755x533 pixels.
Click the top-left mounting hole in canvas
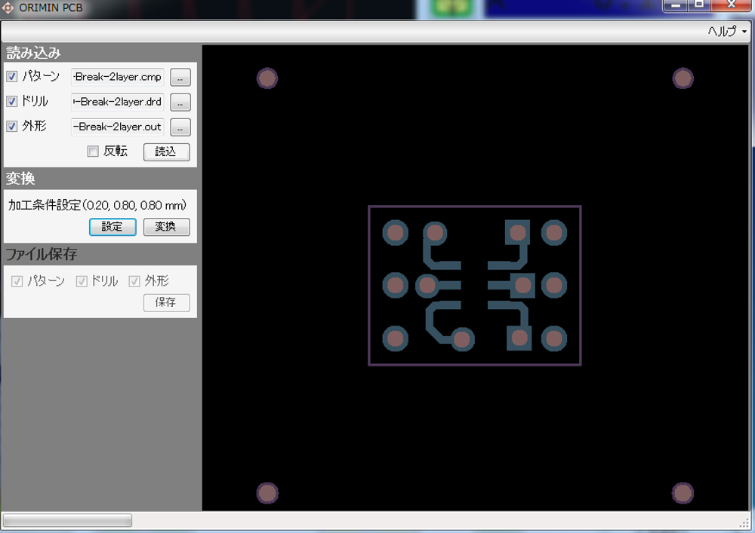(267, 78)
